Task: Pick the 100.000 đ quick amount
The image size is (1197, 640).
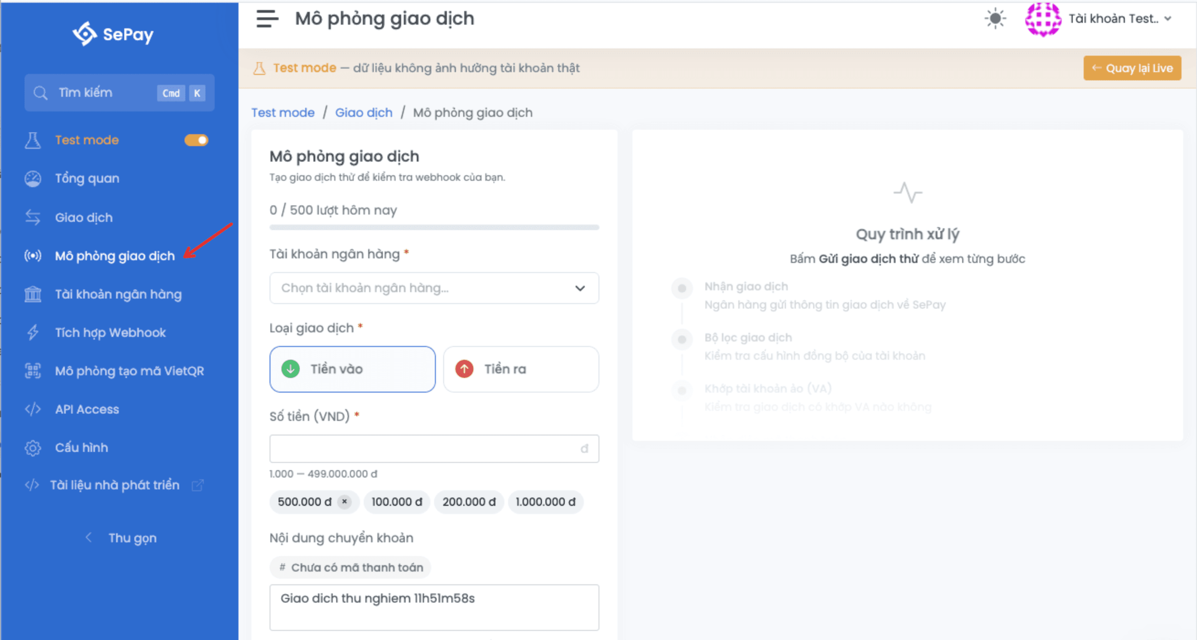Action: pyautogui.click(x=397, y=502)
